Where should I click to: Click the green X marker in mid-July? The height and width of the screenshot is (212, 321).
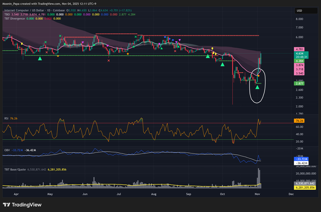tap(136, 37)
